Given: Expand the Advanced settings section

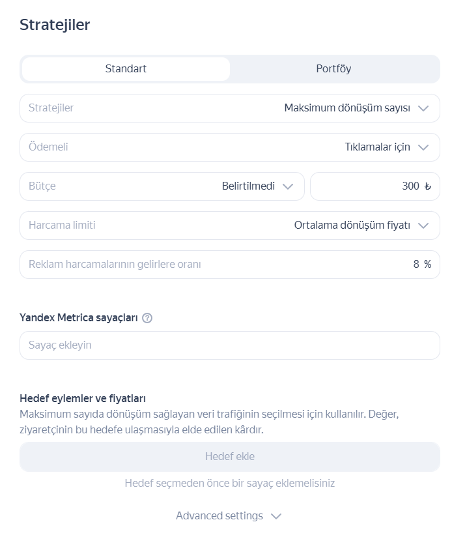Looking at the screenshot, I should point(219,516).
